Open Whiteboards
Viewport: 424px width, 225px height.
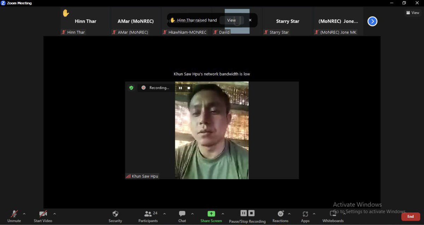(333, 216)
